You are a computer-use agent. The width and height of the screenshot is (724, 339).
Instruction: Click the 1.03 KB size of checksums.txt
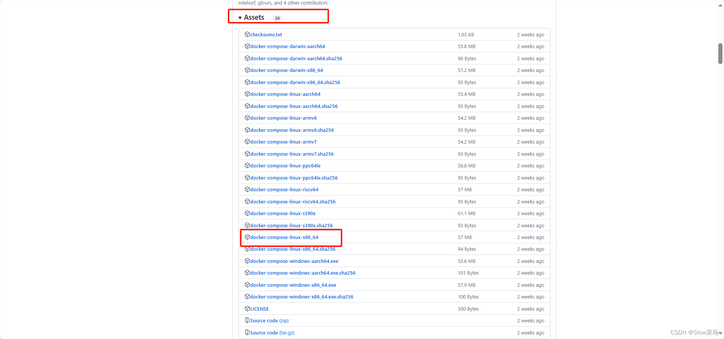pos(466,34)
